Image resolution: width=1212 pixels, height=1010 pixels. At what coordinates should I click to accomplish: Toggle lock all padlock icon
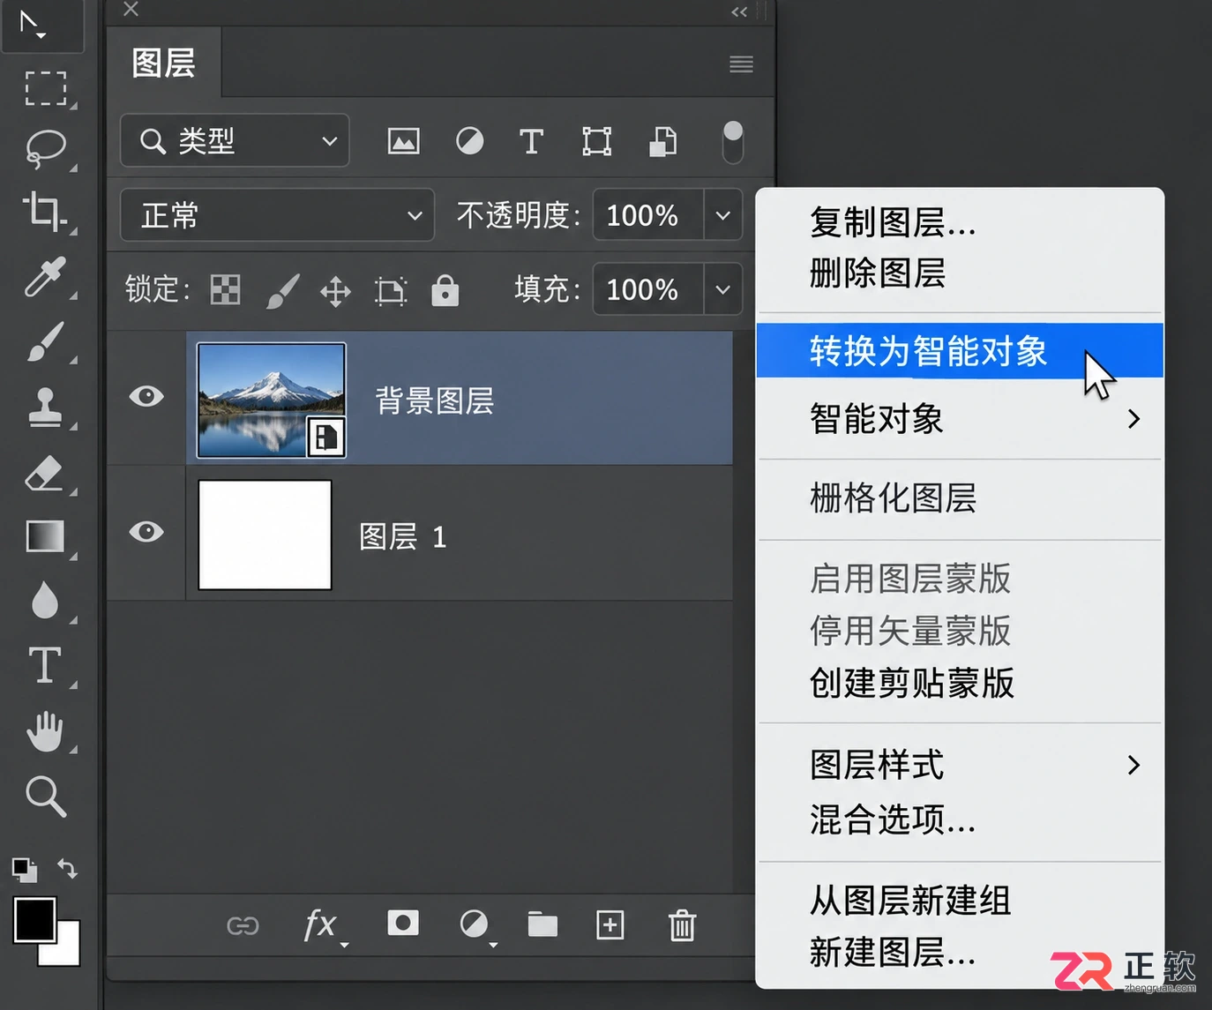[445, 289]
